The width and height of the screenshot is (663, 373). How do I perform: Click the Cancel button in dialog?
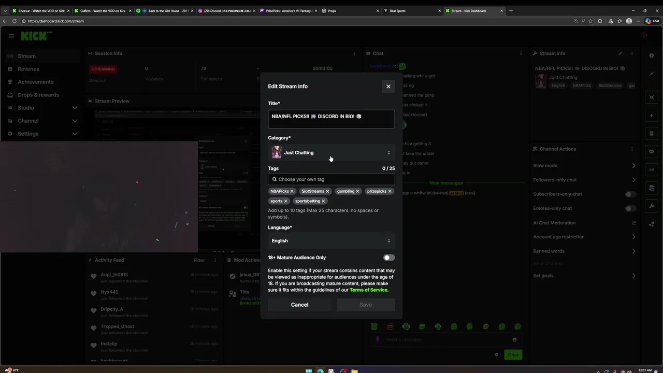point(299,305)
